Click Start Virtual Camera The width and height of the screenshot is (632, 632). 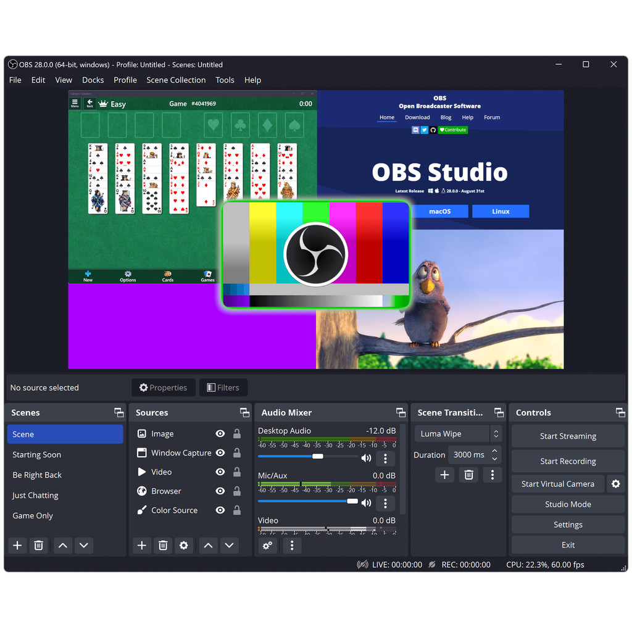[x=558, y=484]
